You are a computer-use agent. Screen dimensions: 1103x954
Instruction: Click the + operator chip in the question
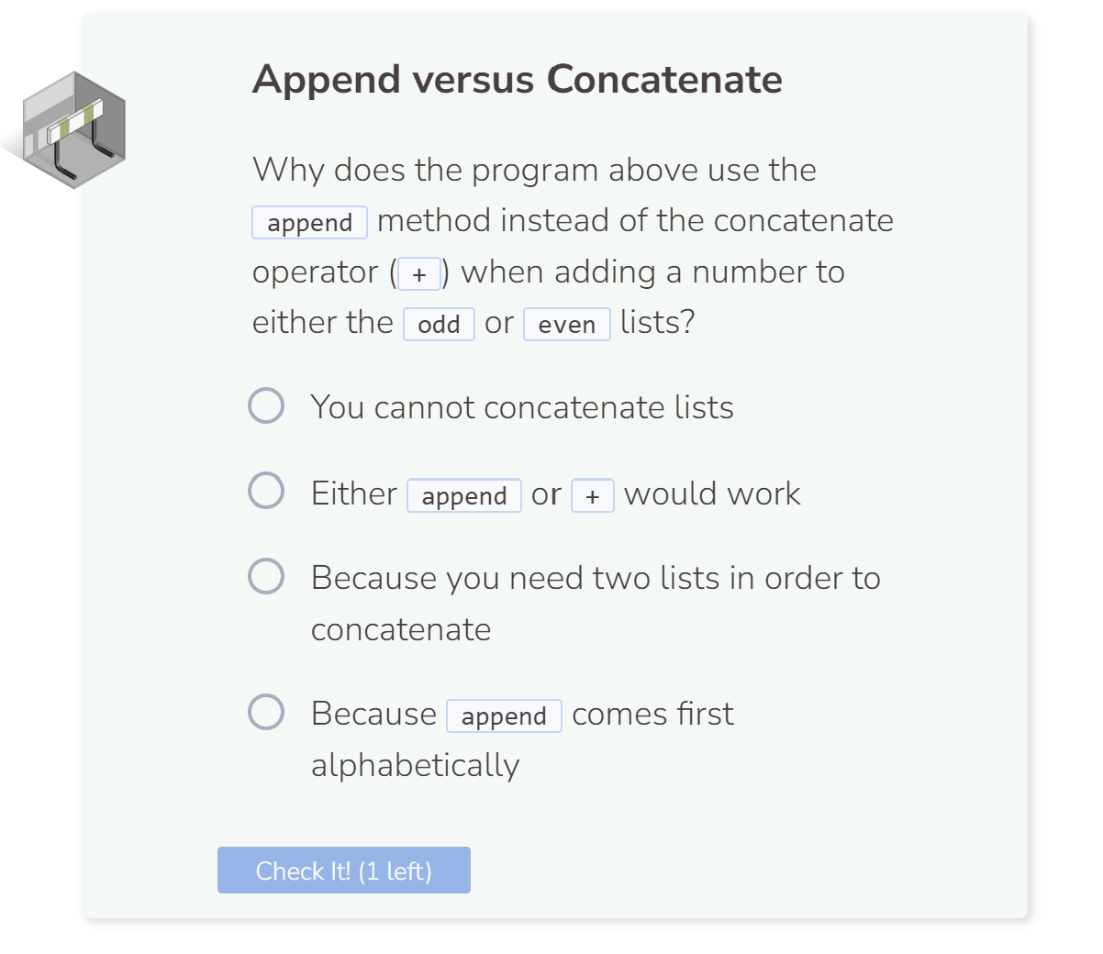click(419, 273)
